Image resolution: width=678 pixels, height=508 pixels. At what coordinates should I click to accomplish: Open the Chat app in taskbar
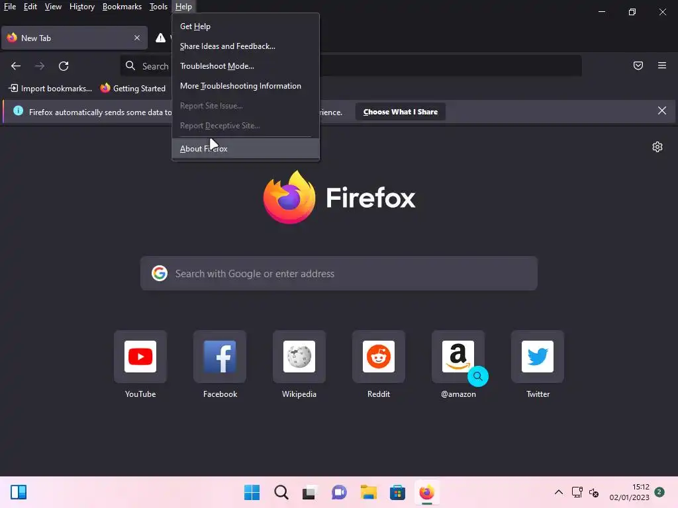click(x=340, y=492)
